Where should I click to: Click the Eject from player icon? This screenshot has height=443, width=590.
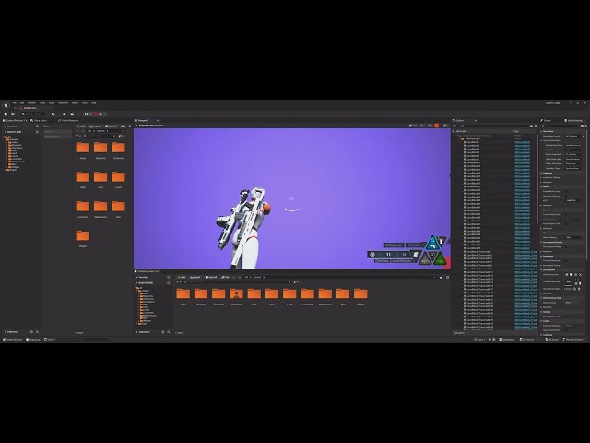click(x=100, y=114)
